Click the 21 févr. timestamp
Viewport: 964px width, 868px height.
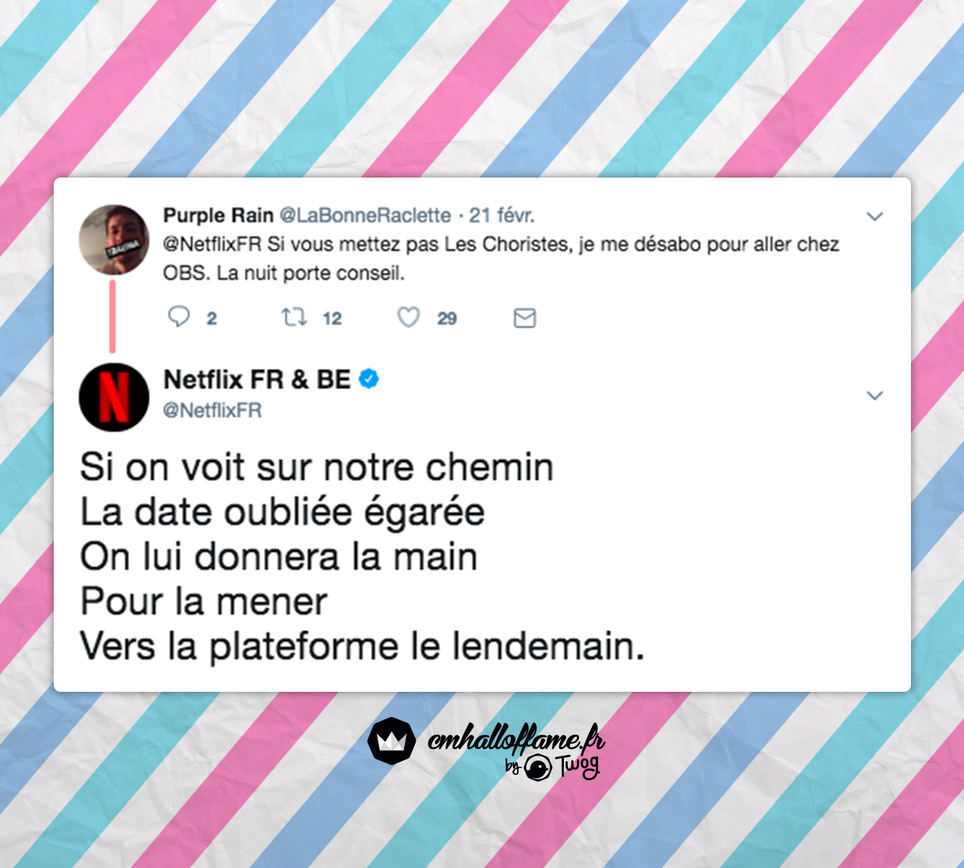(502, 216)
